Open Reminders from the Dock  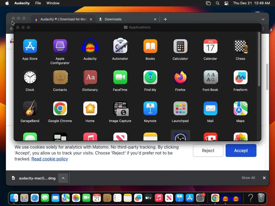point(117,198)
